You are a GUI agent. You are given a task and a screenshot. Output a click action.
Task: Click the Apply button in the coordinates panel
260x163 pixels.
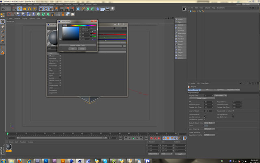click(x=180, y=154)
